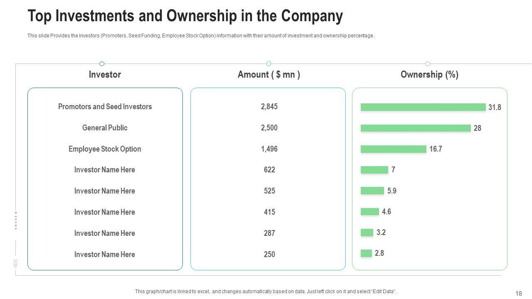532x299 pixels.
Task: Click the slide title Top Investments and Ownership
Action: 185,16
